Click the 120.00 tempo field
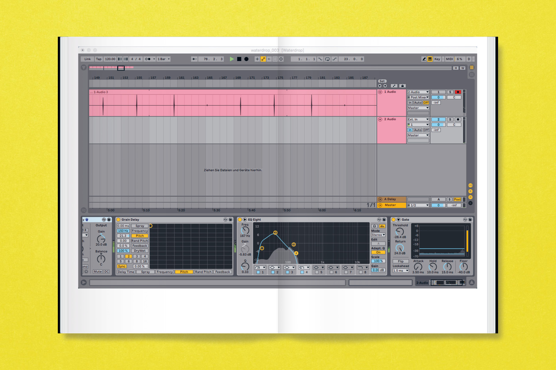 tap(110, 59)
